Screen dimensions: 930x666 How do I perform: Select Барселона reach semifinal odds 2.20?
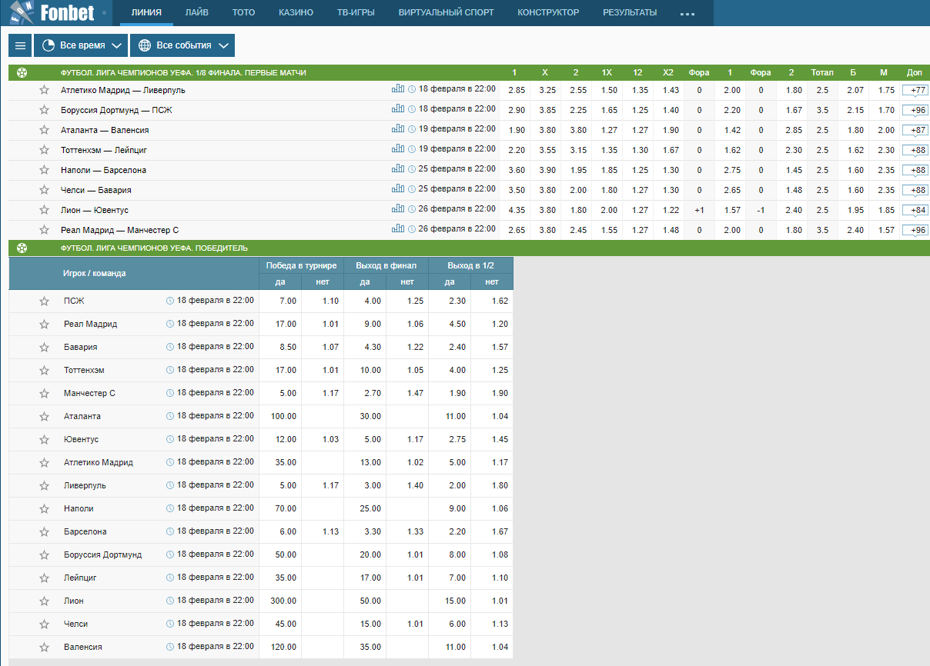450,532
